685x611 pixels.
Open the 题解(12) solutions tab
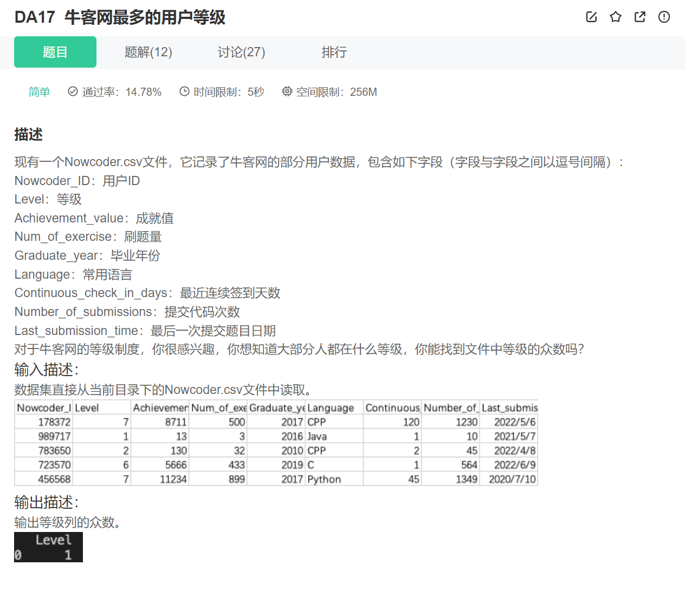pyautogui.click(x=148, y=52)
